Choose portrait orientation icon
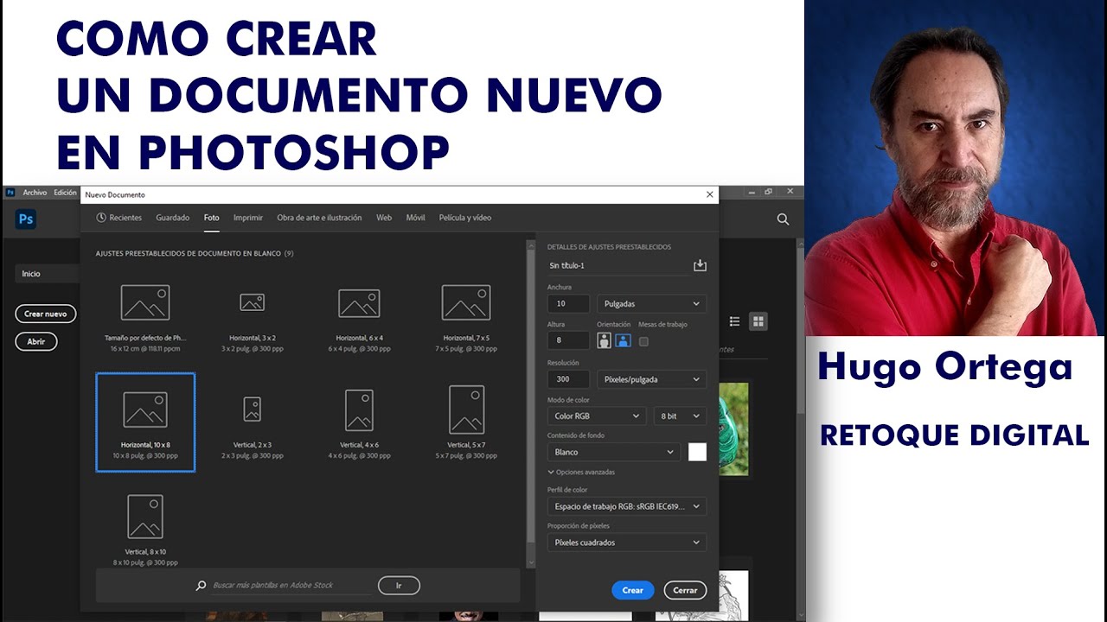 604,340
